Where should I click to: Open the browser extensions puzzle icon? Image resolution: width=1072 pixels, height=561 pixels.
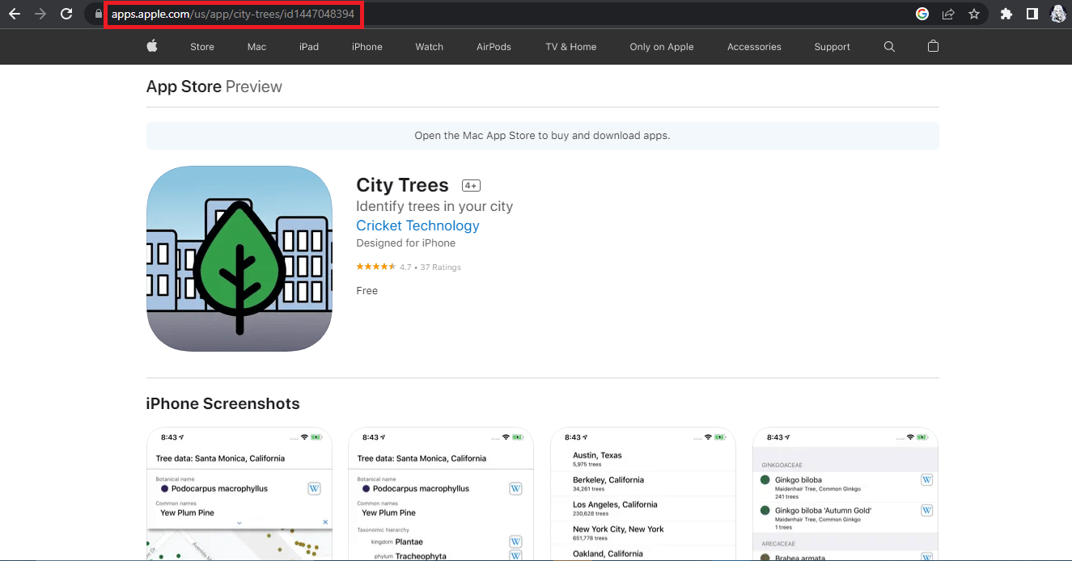coord(1006,14)
